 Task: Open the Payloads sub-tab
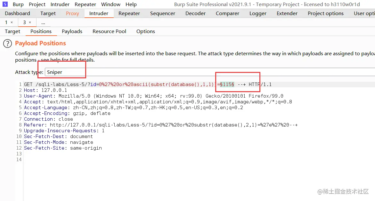pyautogui.click(x=72, y=31)
